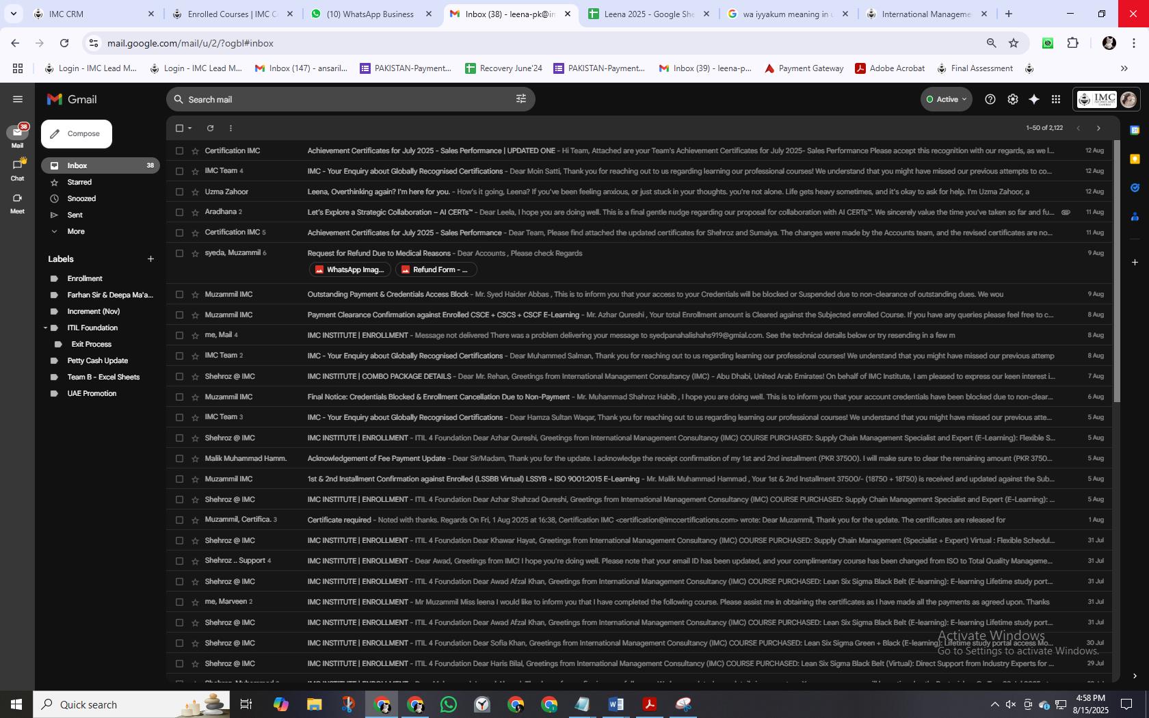Open Sent folder
This screenshot has height=718, width=1149.
(x=75, y=215)
